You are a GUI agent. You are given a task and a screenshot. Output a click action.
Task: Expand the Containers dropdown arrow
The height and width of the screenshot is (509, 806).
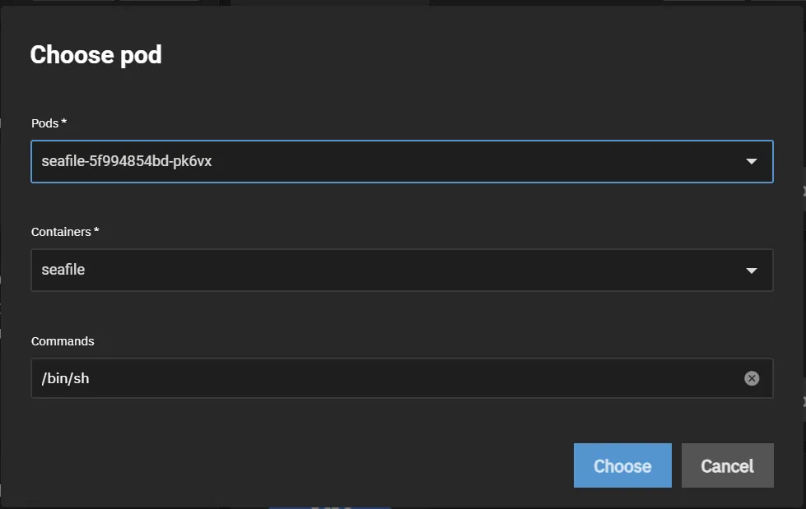tap(751, 270)
